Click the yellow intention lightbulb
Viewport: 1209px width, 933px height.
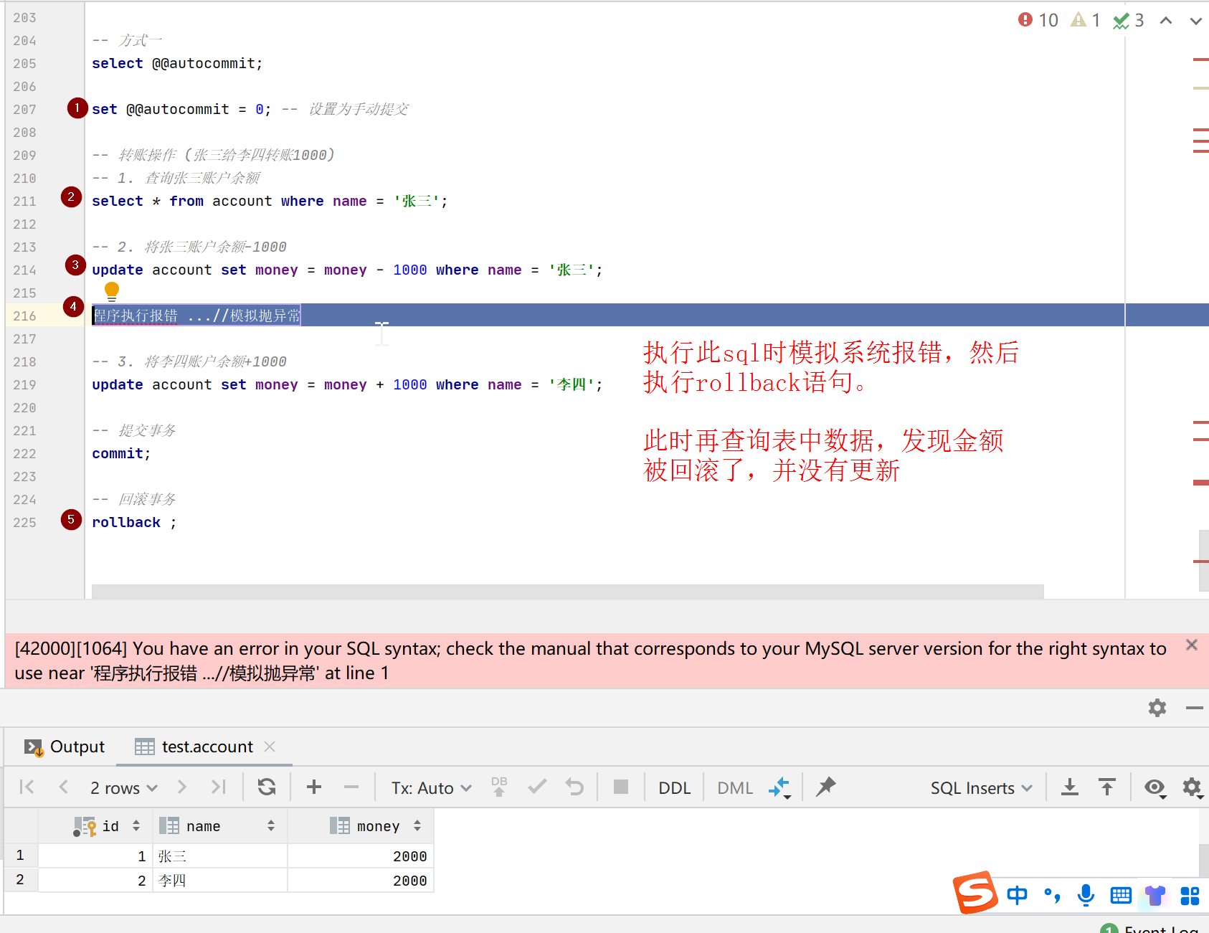[x=112, y=290]
